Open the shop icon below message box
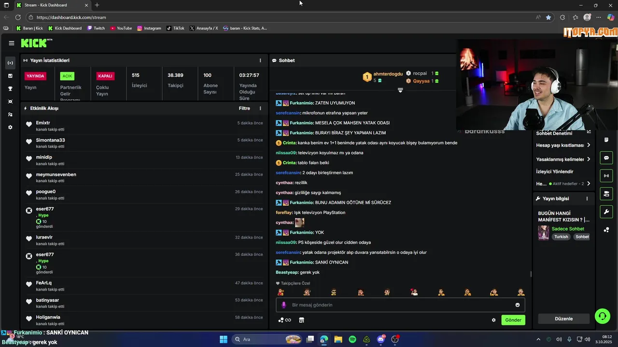The height and width of the screenshot is (347, 618). pos(301,320)
